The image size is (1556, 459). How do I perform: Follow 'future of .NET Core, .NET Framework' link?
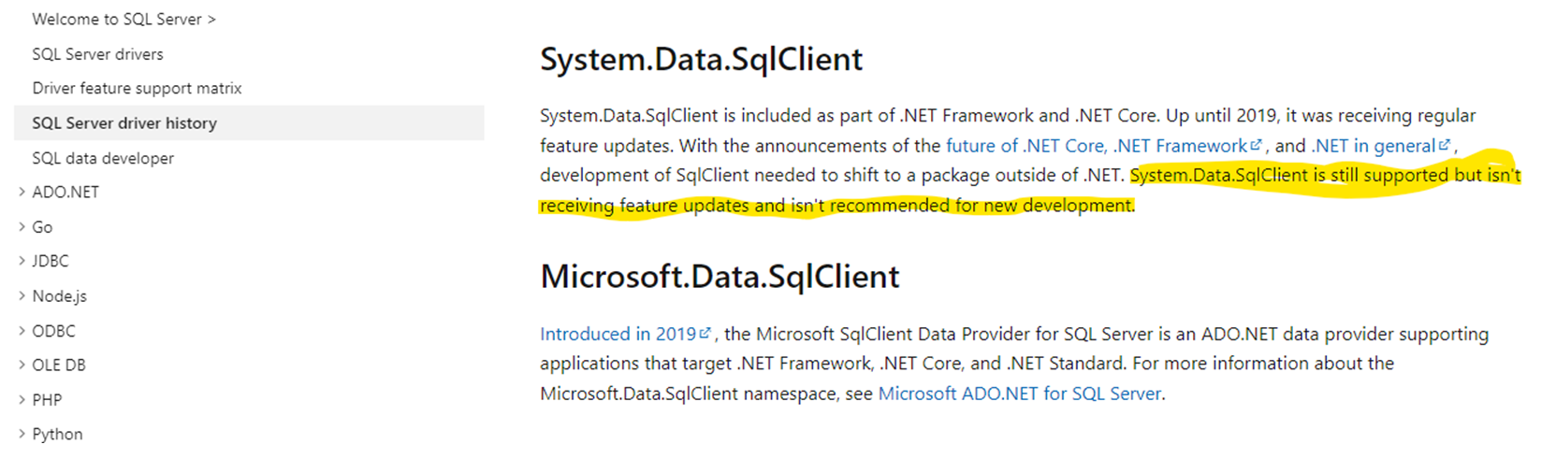[1097, 145]
